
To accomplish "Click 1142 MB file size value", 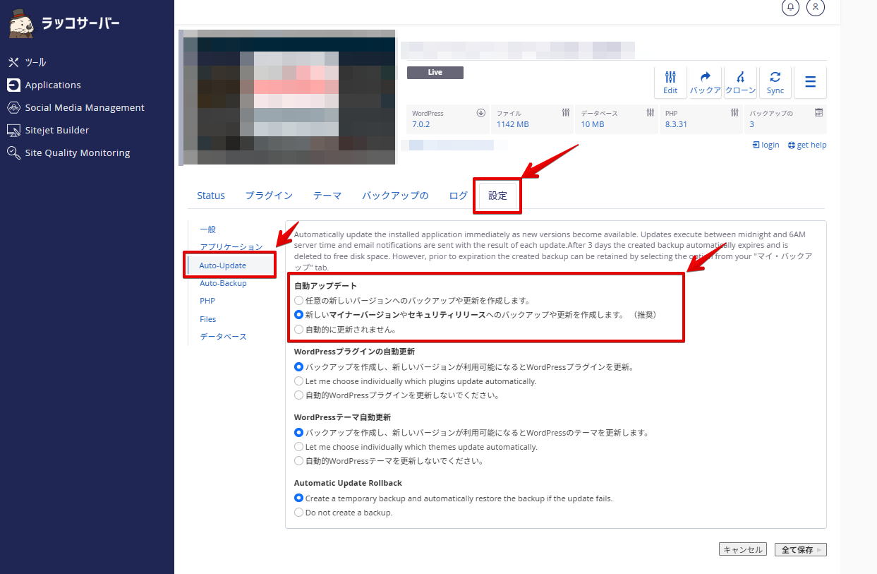I will coord(512,124).
